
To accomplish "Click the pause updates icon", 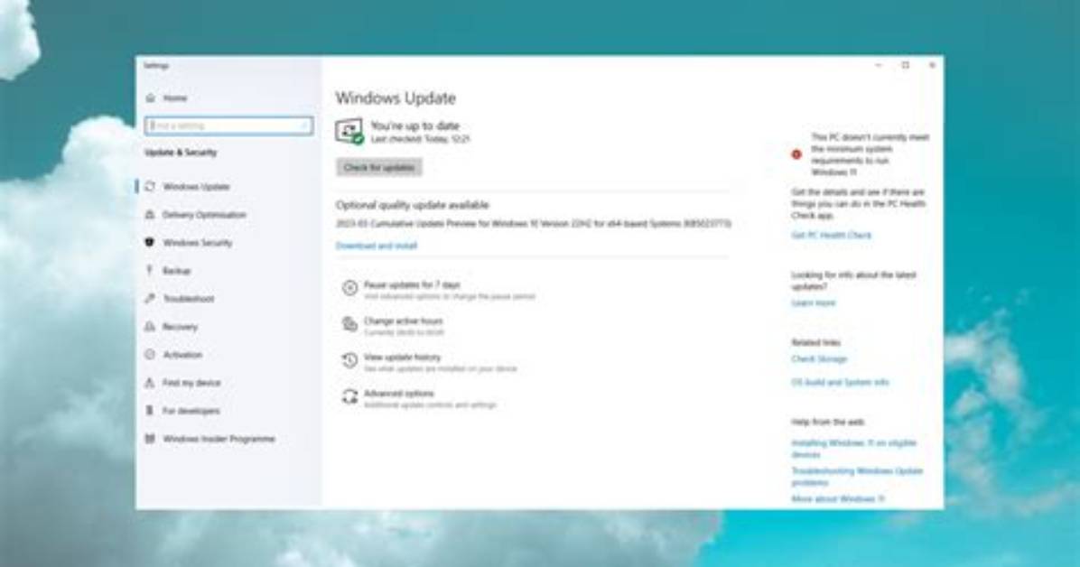I will tap(349, 288).
